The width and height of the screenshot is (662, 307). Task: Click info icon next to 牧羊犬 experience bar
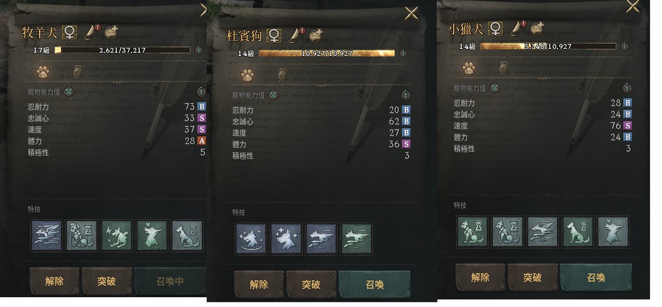click(x=199, y=50)
